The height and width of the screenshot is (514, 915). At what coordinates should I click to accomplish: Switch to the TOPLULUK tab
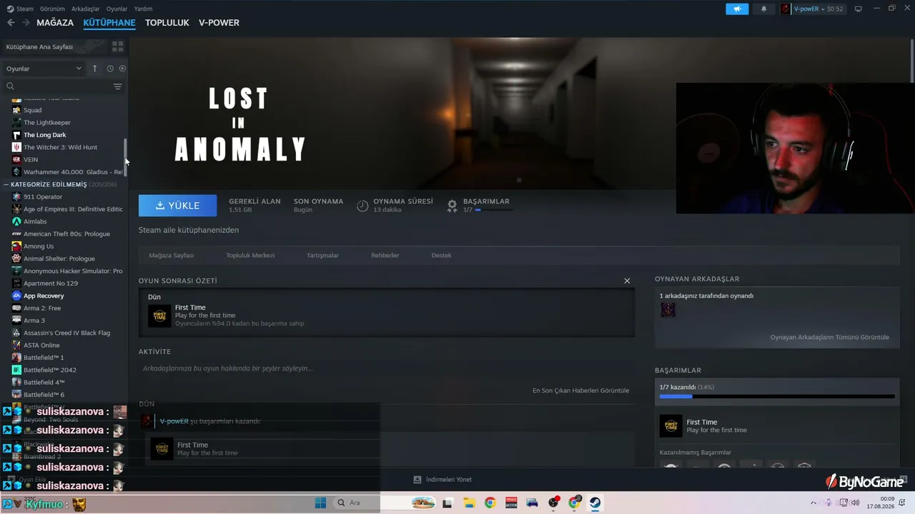click(167, 23)
